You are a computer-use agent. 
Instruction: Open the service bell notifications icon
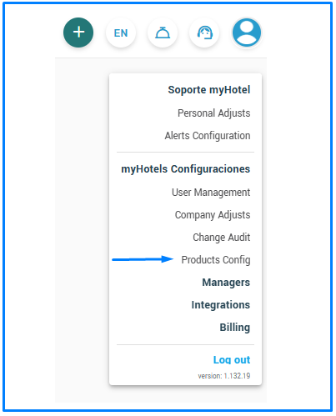click(163, 33)
